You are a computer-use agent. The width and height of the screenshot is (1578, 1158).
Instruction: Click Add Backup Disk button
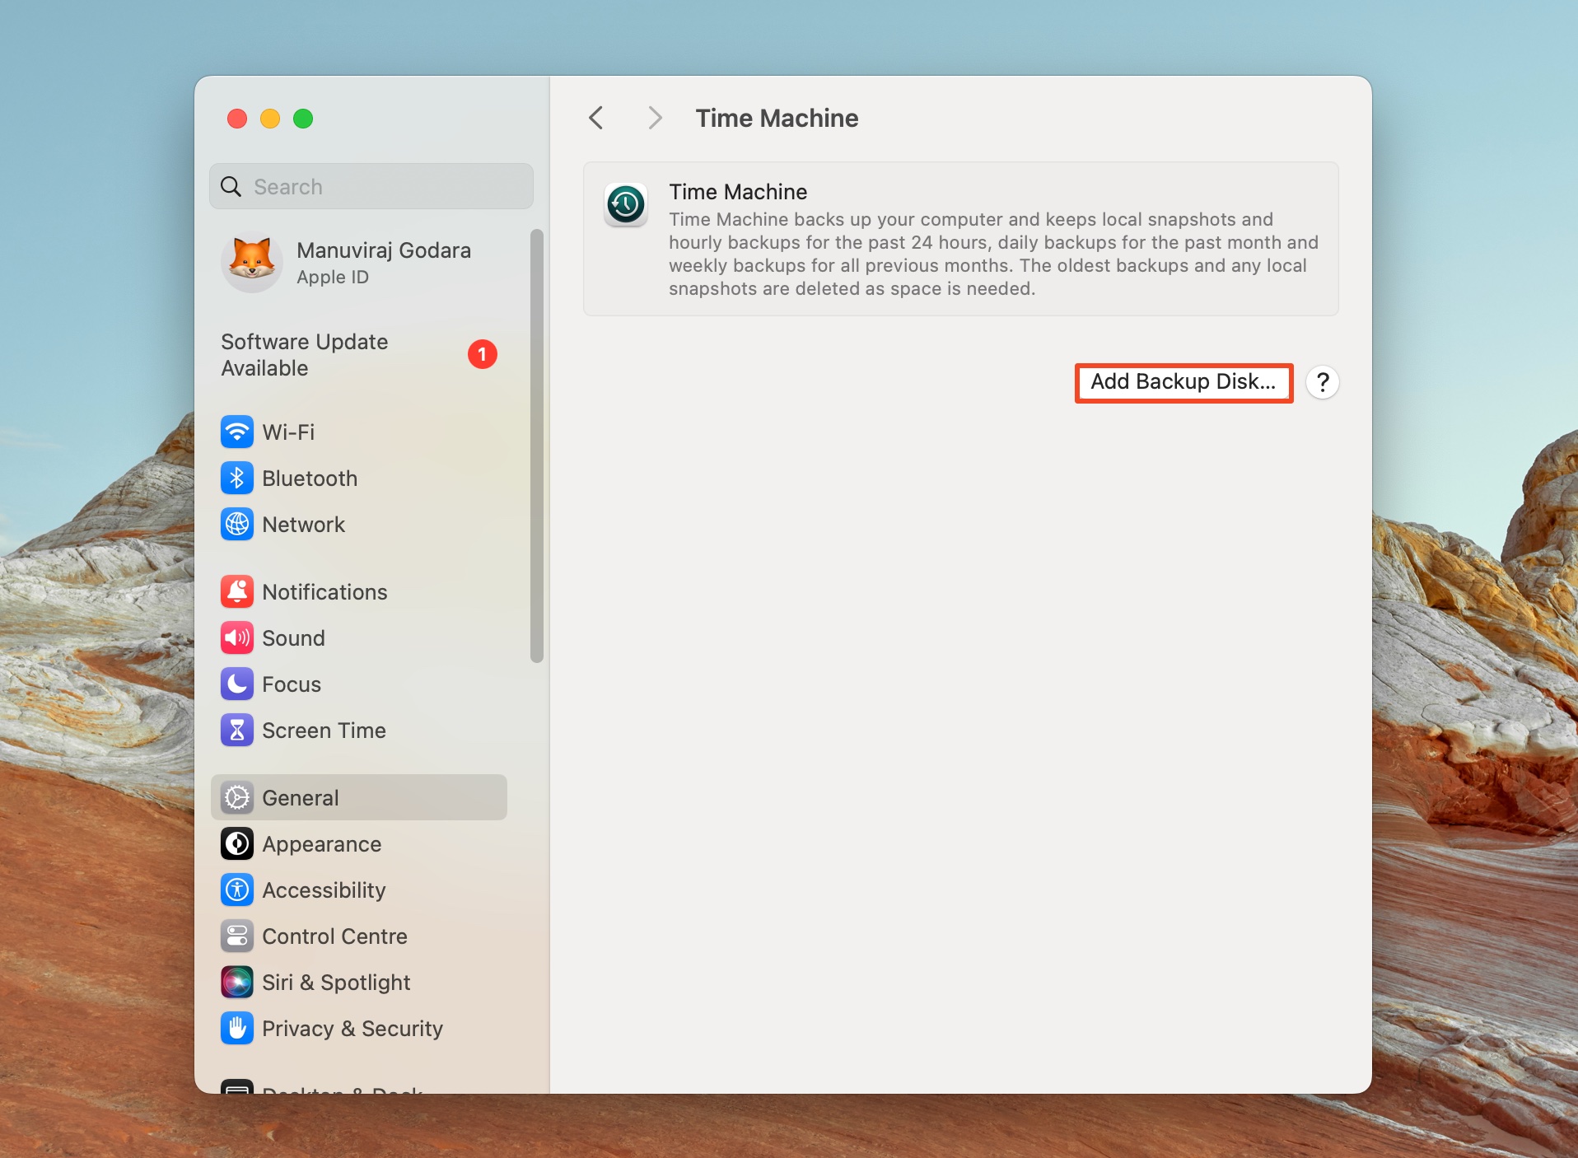tap(1183, 382)
